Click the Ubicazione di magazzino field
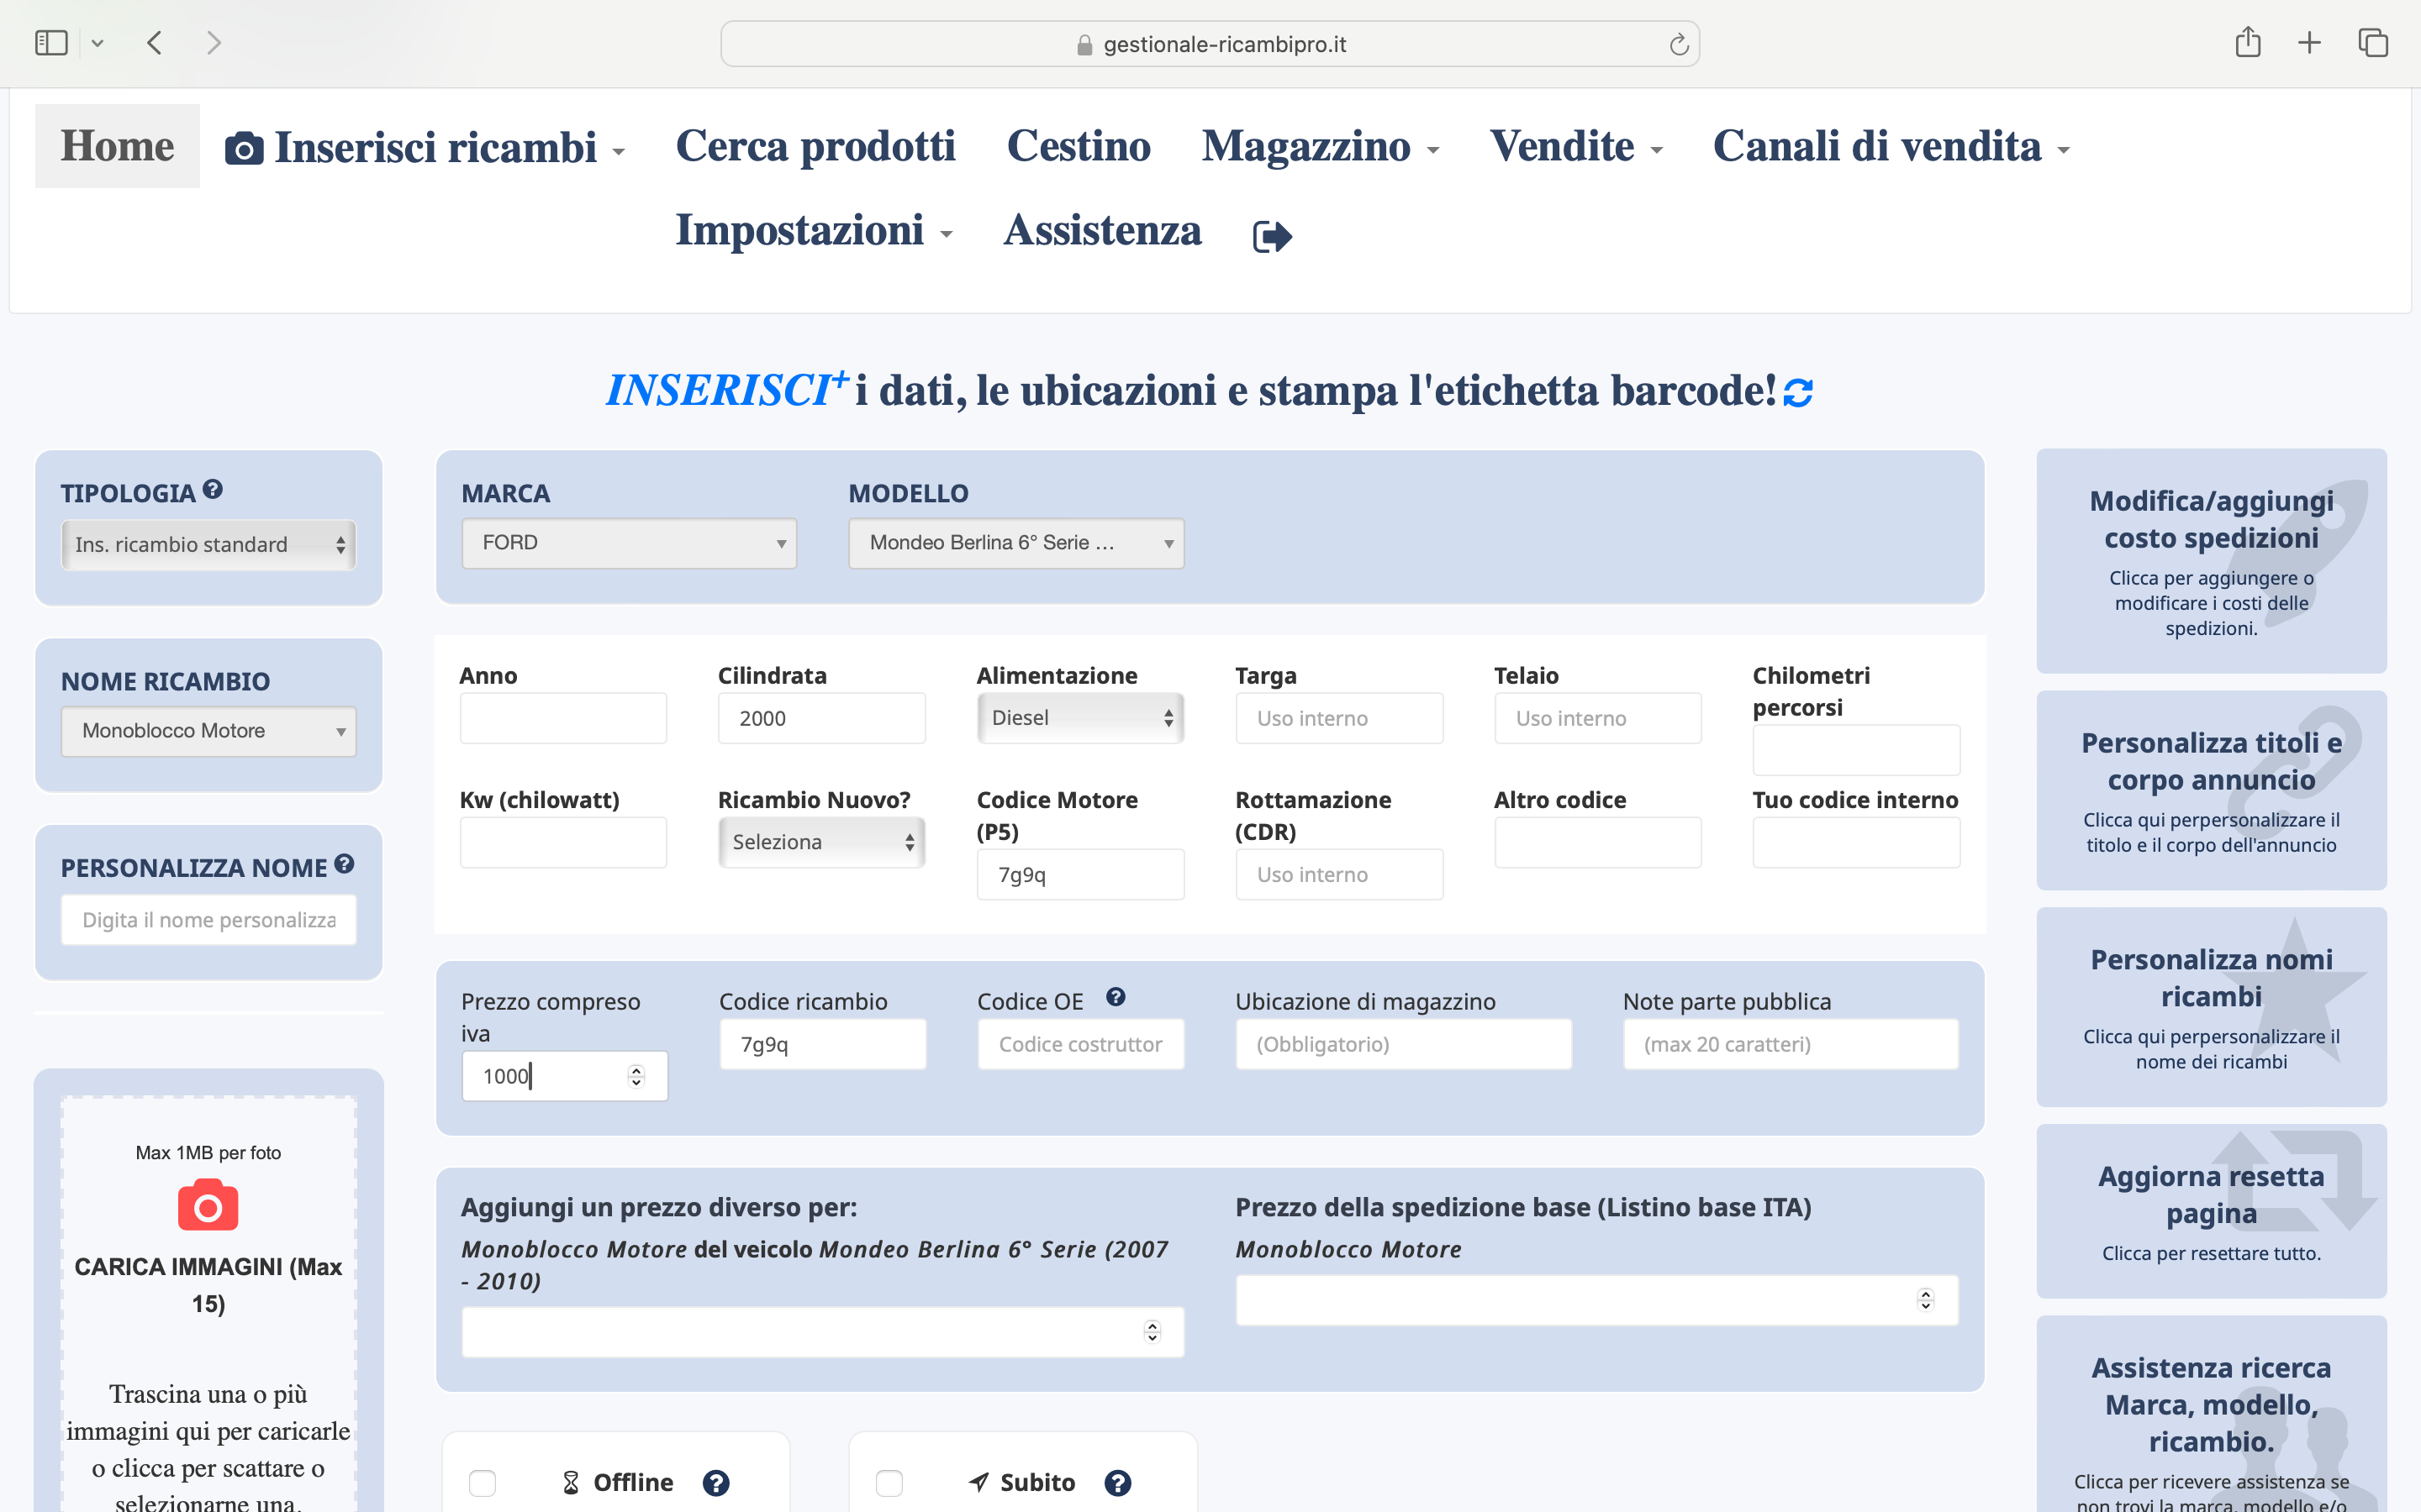2421x1512 pixels. coord(1404,1044)
